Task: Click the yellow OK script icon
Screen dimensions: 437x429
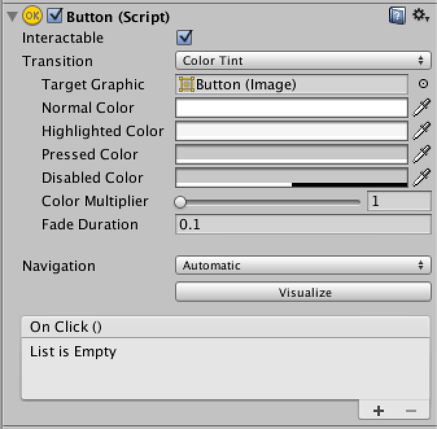Action: tap(32, 16)
